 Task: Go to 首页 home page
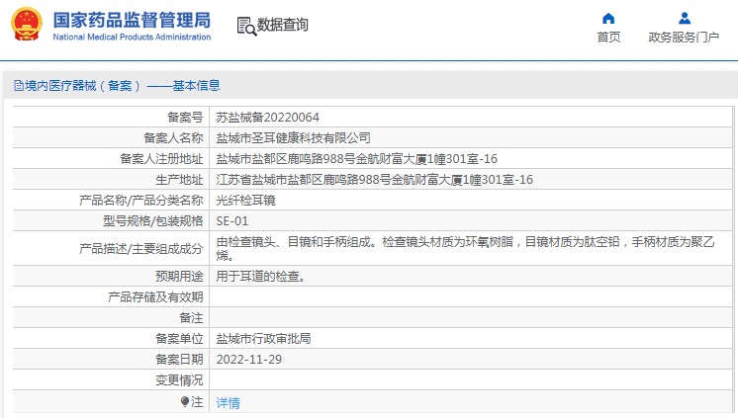[608, 38]
